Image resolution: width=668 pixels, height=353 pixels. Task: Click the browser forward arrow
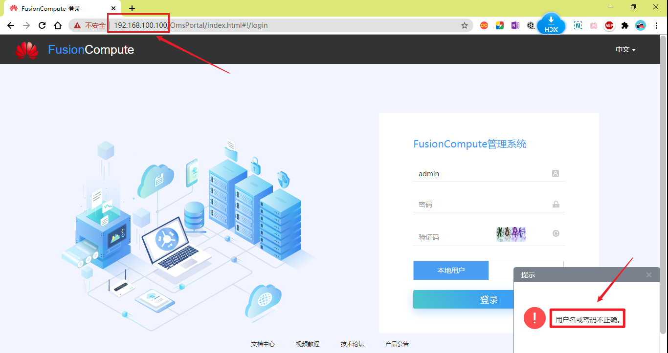click(26, 25)
